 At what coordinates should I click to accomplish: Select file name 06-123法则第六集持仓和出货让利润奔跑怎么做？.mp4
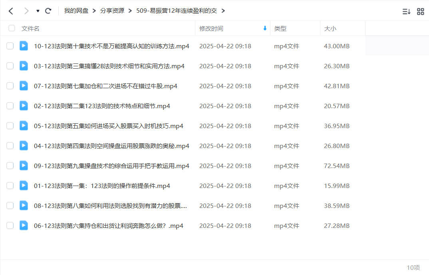click(x=109, y=226)
